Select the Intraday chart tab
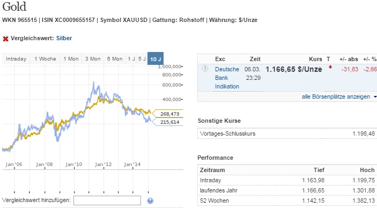Screen dimensions: 377x208 (x=16, y=59)
